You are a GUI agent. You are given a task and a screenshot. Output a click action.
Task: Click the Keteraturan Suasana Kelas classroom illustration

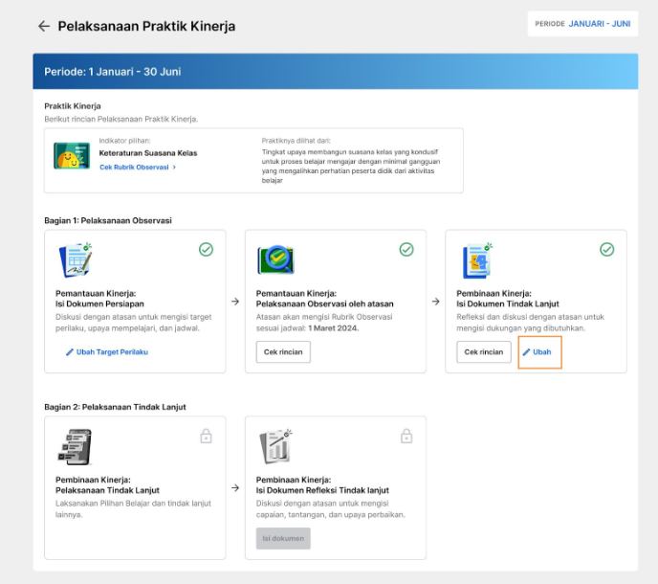pyautogui.click(x=72, y=156)
